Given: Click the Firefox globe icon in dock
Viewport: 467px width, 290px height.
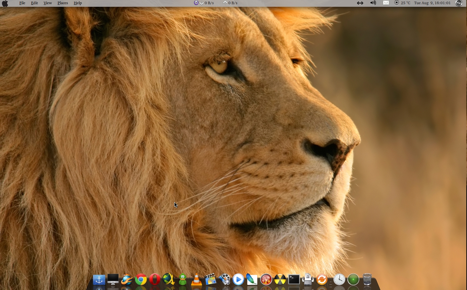Looking at the screenshot, I should tap(127, 280).
